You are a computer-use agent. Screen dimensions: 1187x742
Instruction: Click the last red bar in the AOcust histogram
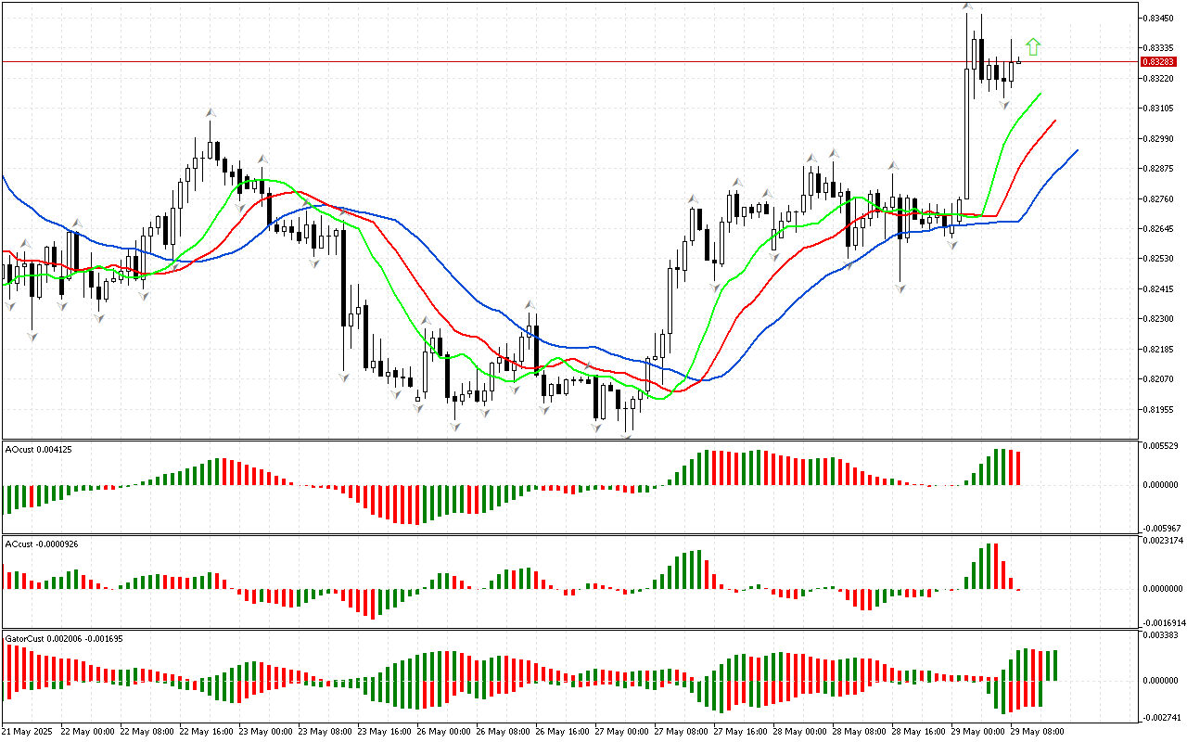pyautogui.click(x=1018, y=468)
